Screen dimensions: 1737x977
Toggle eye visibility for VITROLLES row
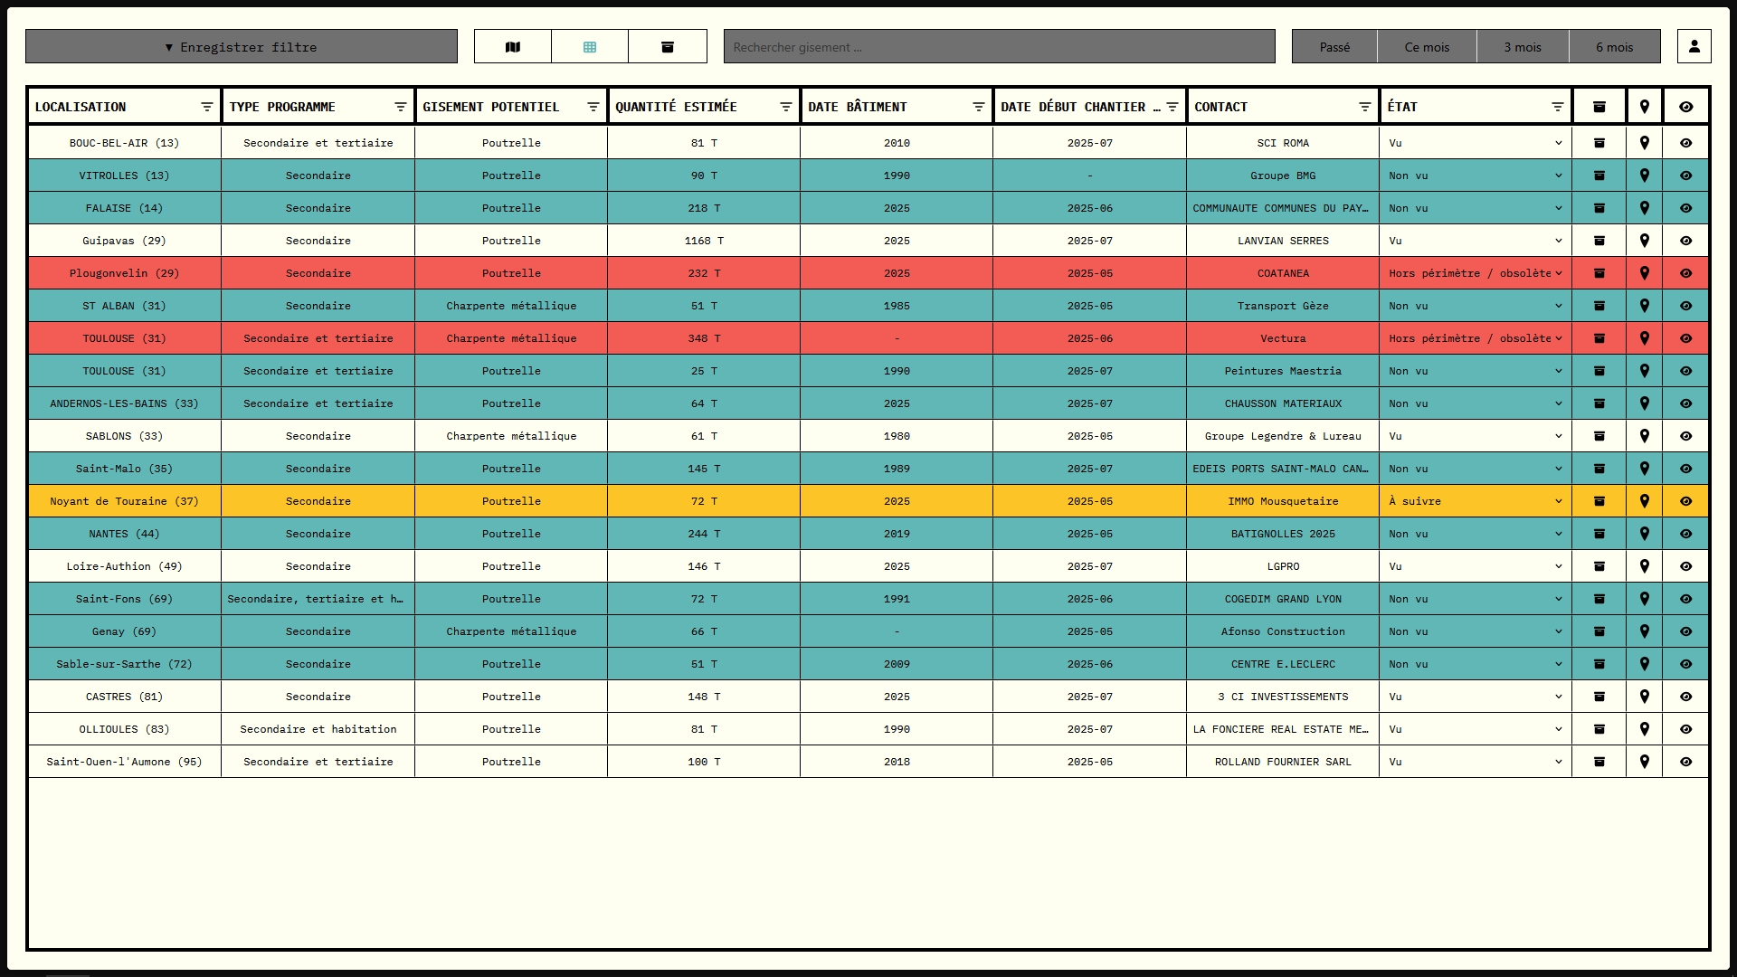(1685, 175)
